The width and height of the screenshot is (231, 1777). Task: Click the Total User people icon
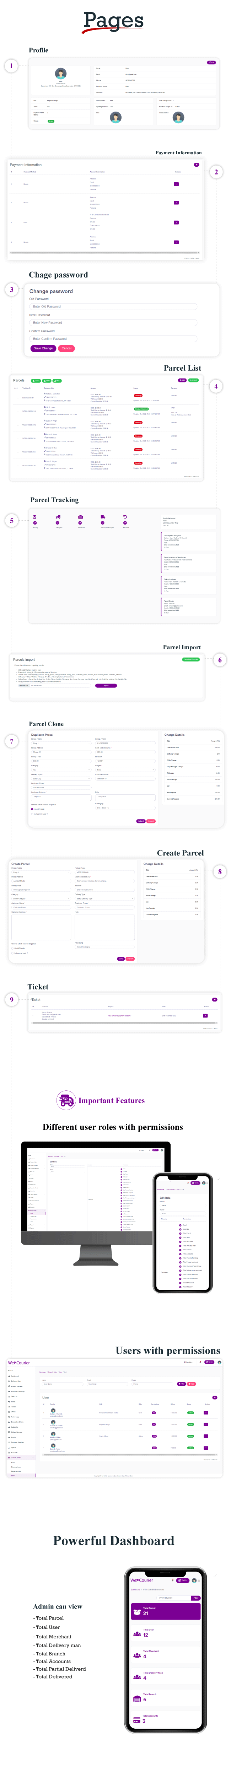(x=136, y=1634)
